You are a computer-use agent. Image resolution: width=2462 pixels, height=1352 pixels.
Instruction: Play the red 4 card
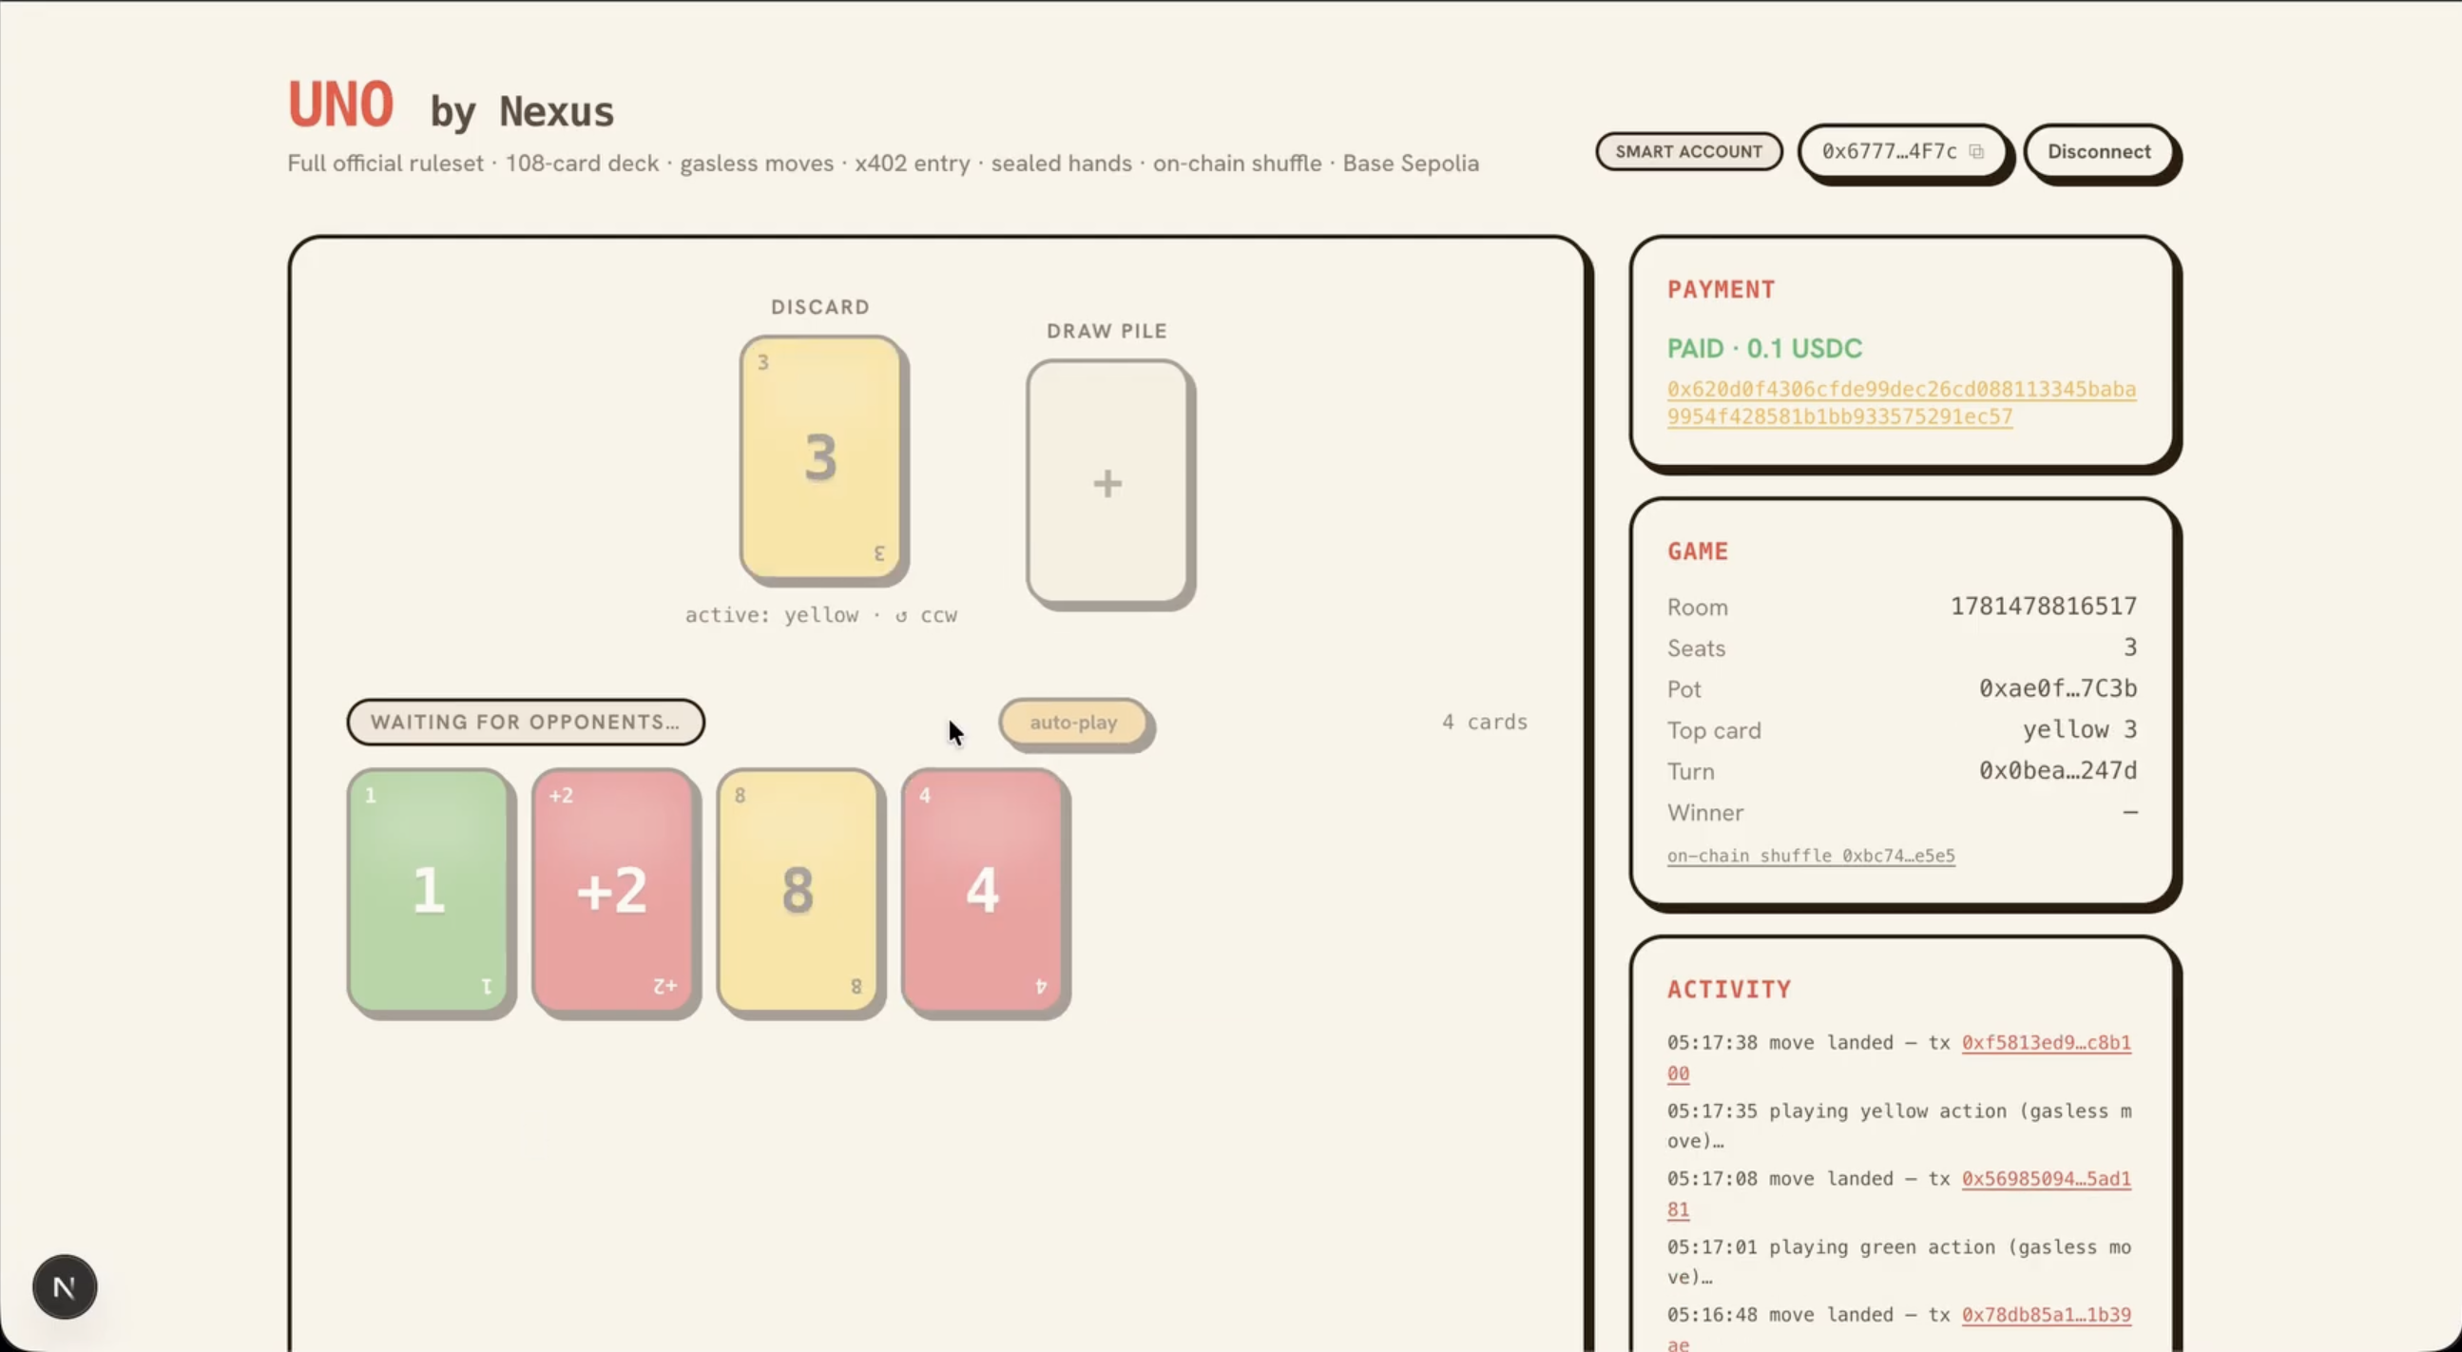983,890
